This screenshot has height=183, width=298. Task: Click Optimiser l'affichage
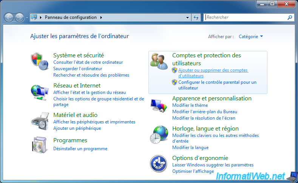pyautogui.click(x=193, y=171)
